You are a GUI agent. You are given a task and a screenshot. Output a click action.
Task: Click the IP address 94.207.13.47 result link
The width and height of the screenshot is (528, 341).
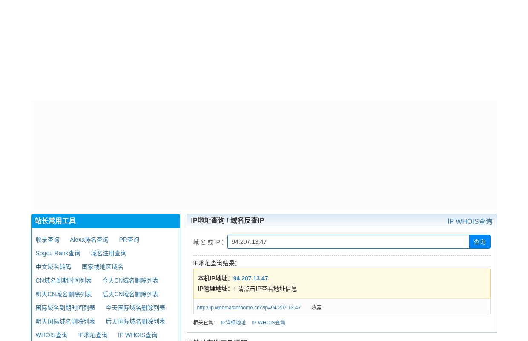click(x=250, y=278)
